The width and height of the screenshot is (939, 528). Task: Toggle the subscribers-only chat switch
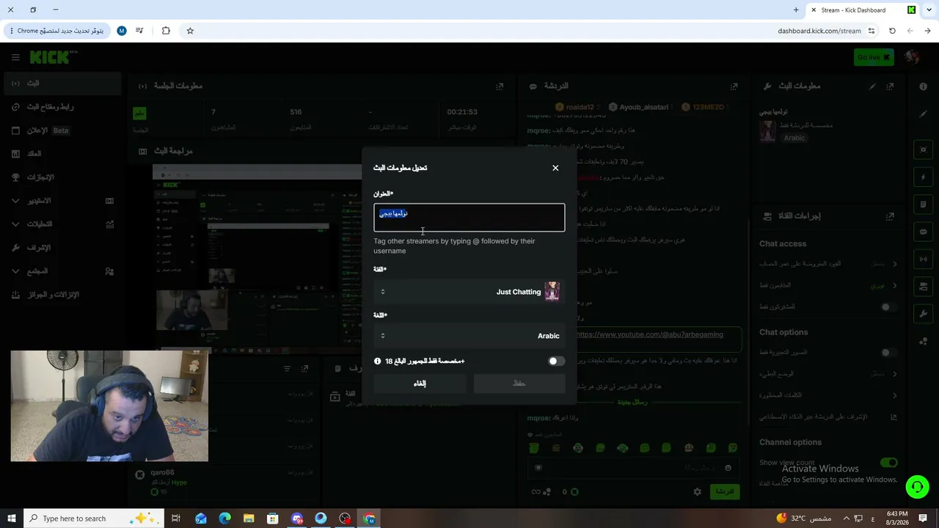click(888, 307)
